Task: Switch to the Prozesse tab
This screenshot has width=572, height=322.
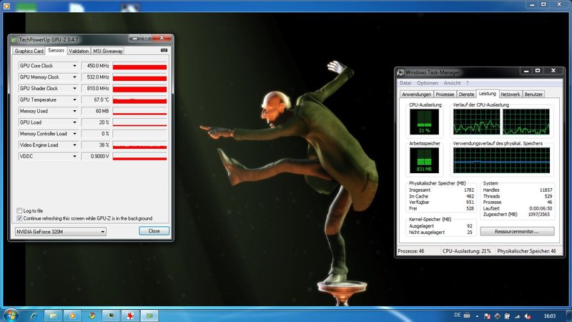Action: coord(445,94)
